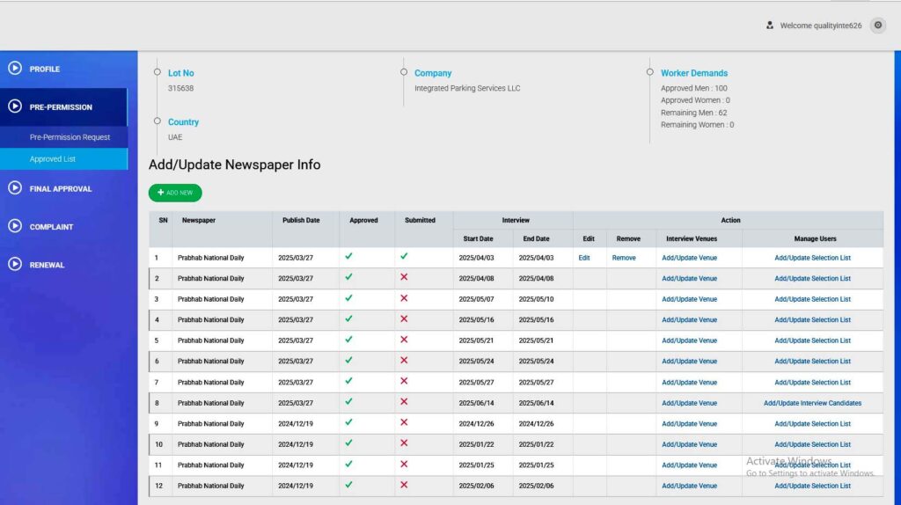The image size is (901, 505).
Task: Click the green Approved checkmark in row 1
Action: coord(348,257)
